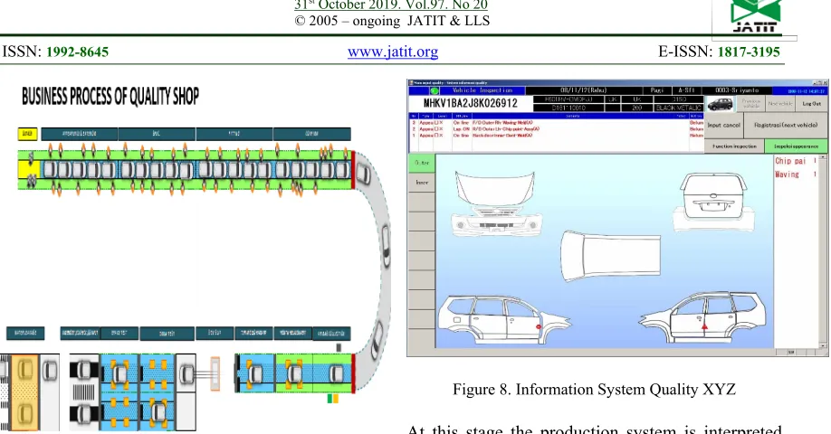The width and height of the screenshot is (831, 434).
Task: Toggle the checkbox in defect row 1
Action: (x=436, y=136)
